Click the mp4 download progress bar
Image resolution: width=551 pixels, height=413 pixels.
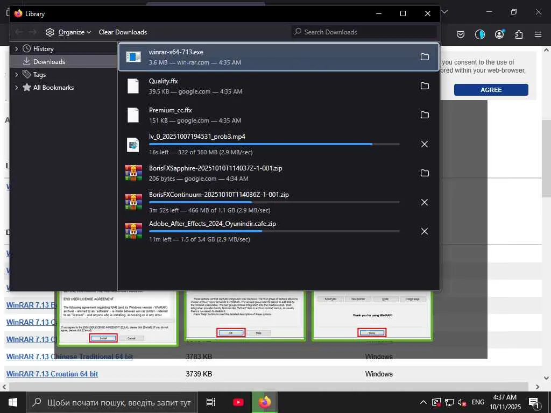[x=274, y=144]
